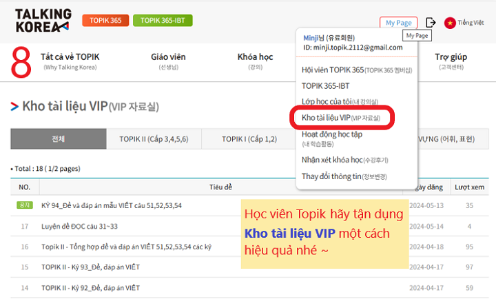Click row number 17
Image resolution: width=496 pixels, height=299 pixels.
click(25, 226)
